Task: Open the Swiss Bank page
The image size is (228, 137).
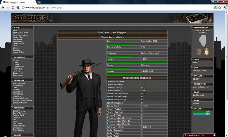Action: click(18, 128)
